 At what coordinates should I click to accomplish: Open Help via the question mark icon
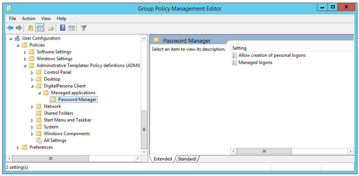pyautogui.click(x=62, y=28)
